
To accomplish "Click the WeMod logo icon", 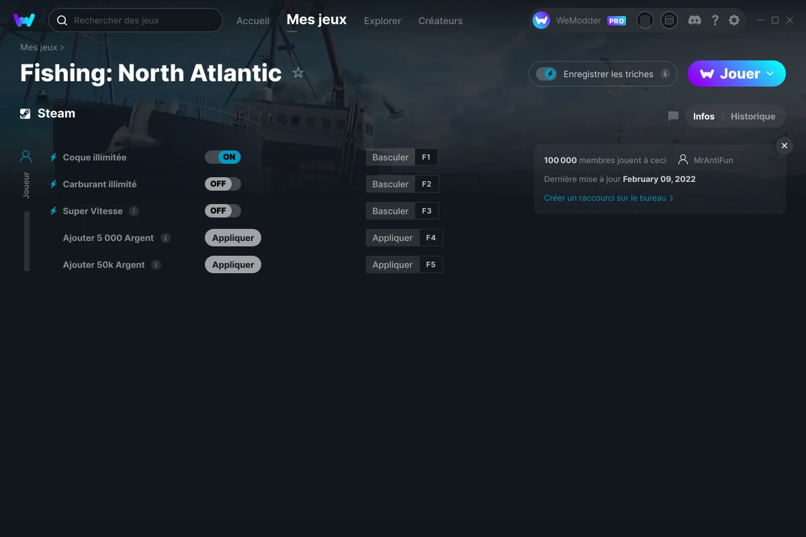I will click(24, 20).
